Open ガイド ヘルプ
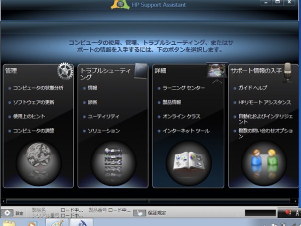 (x=253, y=88)
